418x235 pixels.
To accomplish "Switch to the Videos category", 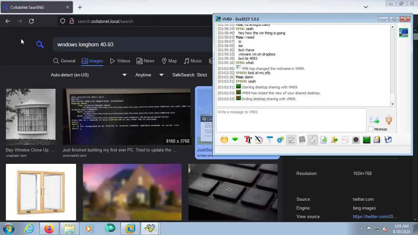I will tap(120, 61).
